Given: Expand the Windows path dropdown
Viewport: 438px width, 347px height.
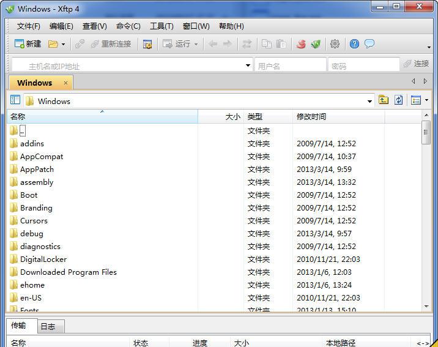Looking at the screenshot, I should point(369,101).
